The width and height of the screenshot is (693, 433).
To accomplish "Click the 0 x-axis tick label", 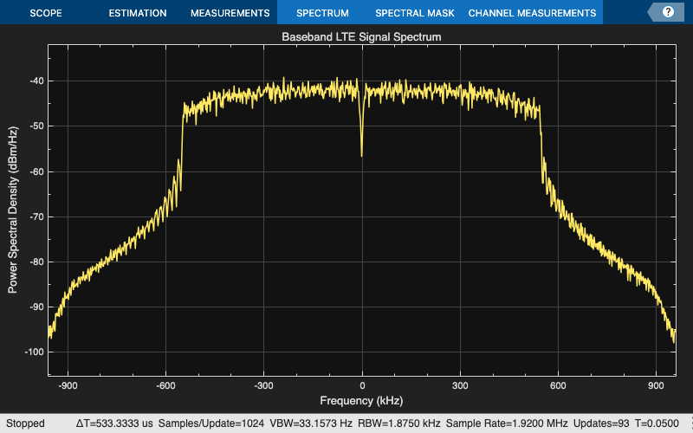I will 362,385.
